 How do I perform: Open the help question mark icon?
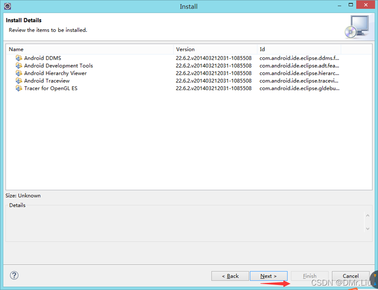(x=14, y=275)
